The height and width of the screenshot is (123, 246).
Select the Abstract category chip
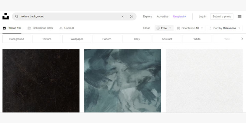click(167, 39)
